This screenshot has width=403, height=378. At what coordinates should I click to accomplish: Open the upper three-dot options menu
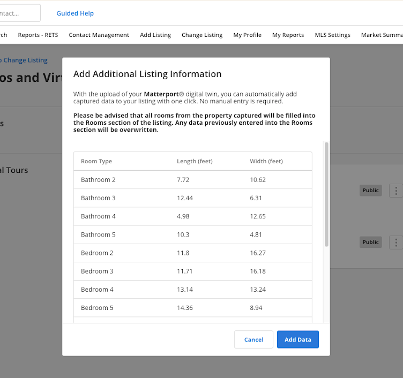(396, 191)
